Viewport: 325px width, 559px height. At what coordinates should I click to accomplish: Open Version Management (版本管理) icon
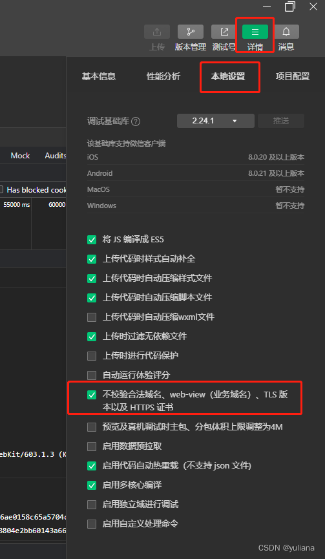(x=191, y=32)
